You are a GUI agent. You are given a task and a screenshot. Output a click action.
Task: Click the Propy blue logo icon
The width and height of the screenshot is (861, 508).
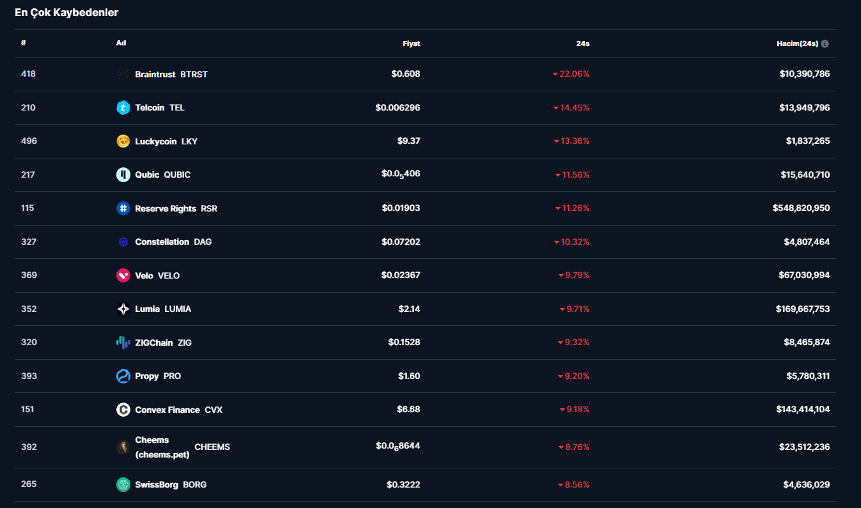123,376
